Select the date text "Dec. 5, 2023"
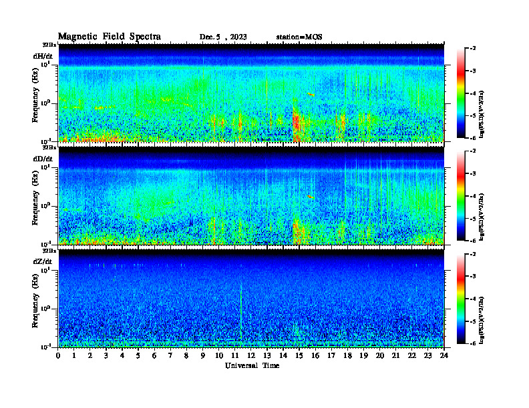This screenshot has height=408, width=529. (223, 37)
